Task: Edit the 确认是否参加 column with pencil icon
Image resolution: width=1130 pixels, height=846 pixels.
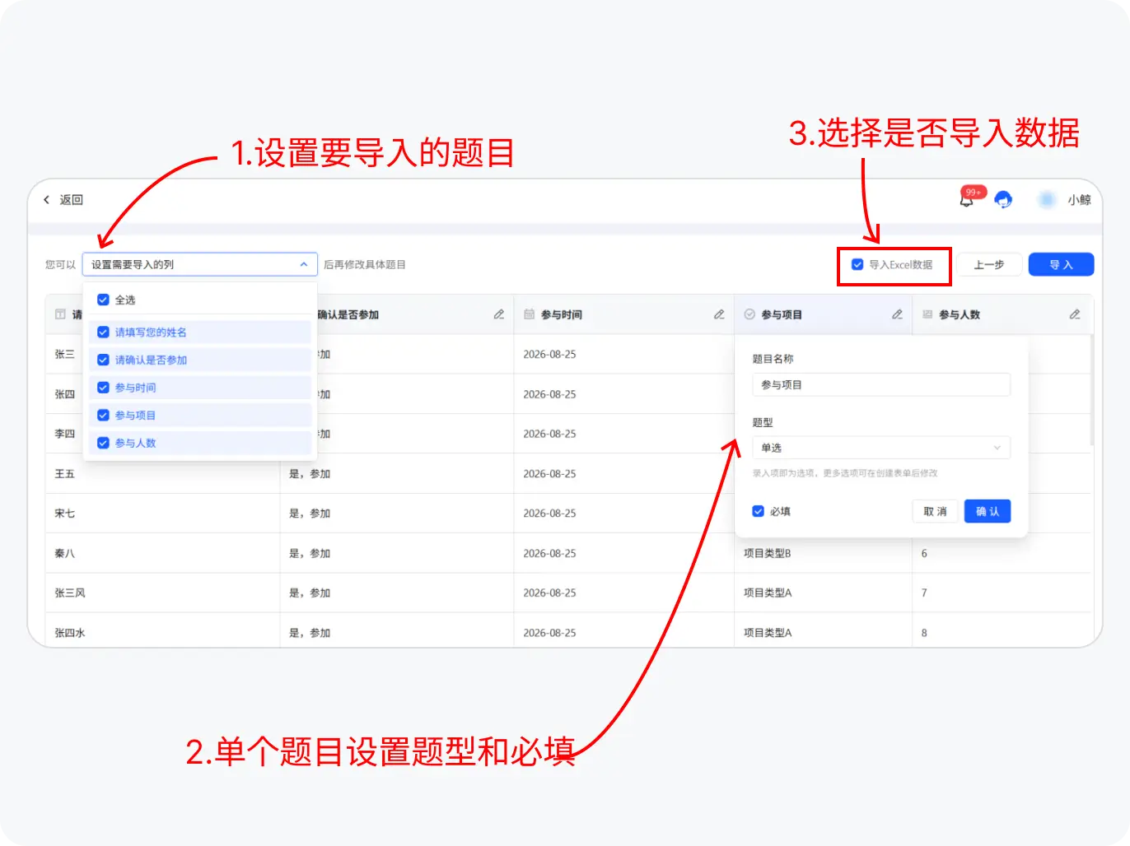Action: coord(499,314)
